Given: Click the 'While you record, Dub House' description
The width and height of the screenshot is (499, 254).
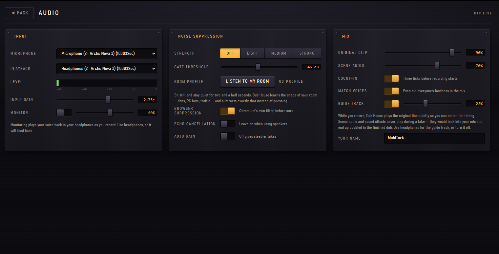Looking at the screenshot, I should pyautogui.click(x=410, y=122).
